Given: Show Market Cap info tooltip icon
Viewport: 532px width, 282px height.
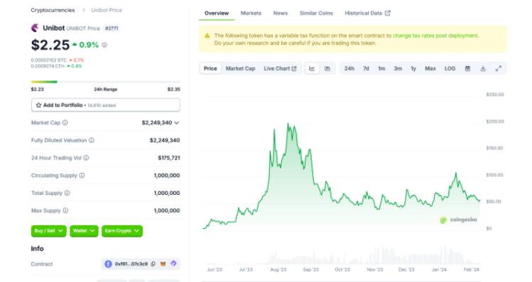Looking at the screenshot, I should 65,123.
